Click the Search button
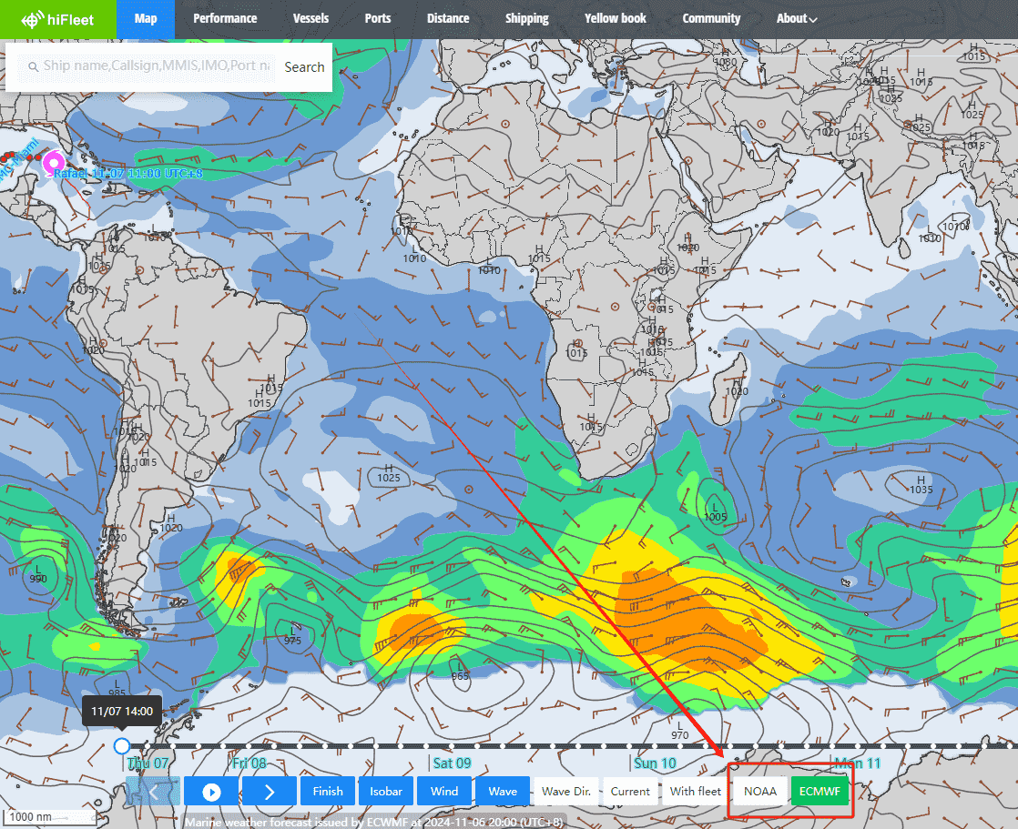Image resolution: width=1018 pixels, height=829 pixels. pos(304,66)
